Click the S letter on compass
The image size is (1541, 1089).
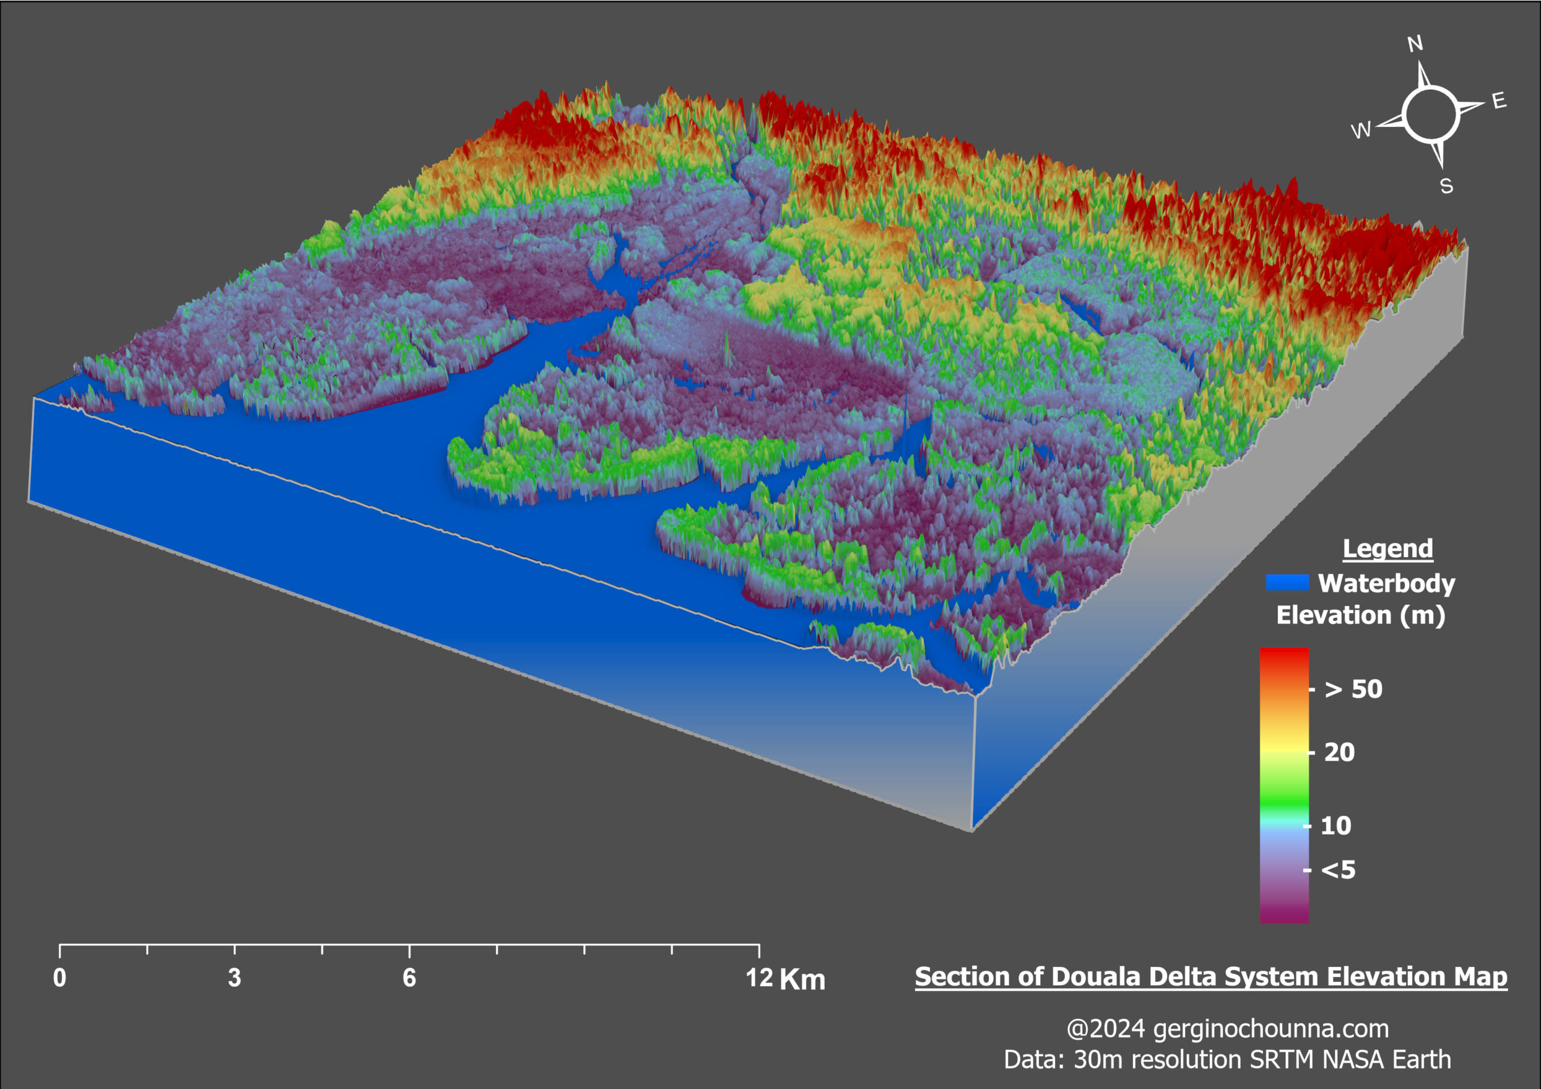[x=1446, y=186]
